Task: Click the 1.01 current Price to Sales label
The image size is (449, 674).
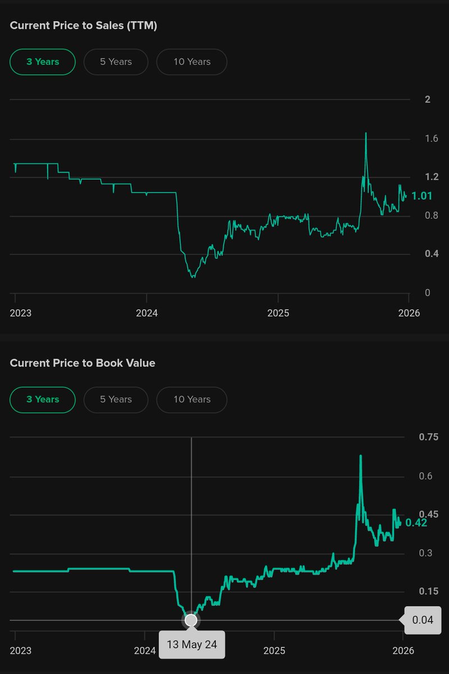Action: [421, 196]
